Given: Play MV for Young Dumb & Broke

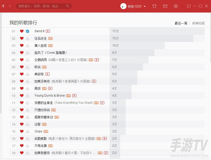Looking at the screenshot, I should [x=74, y=96].
